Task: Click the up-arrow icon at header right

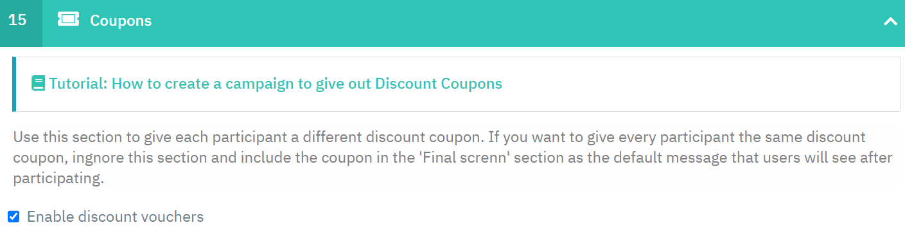Action: coord(890,21)
